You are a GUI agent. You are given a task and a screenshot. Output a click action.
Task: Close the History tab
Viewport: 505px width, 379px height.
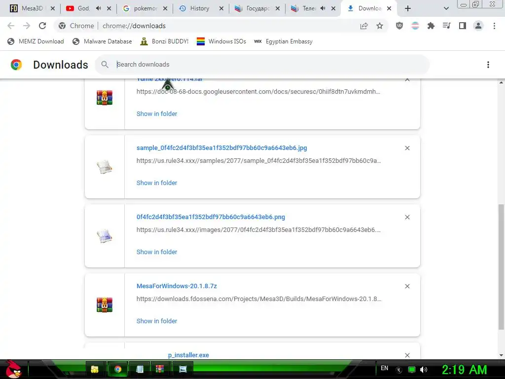(221, 9)
